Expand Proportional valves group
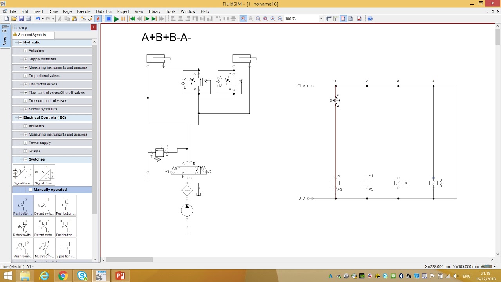 coord(25,76)
